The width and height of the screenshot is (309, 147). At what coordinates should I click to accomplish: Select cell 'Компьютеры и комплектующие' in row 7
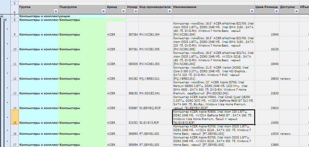tap(39, 16)
